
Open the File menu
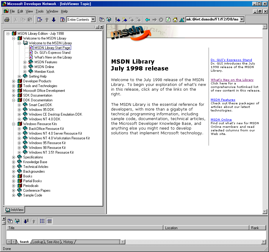(x=12, y=11)
